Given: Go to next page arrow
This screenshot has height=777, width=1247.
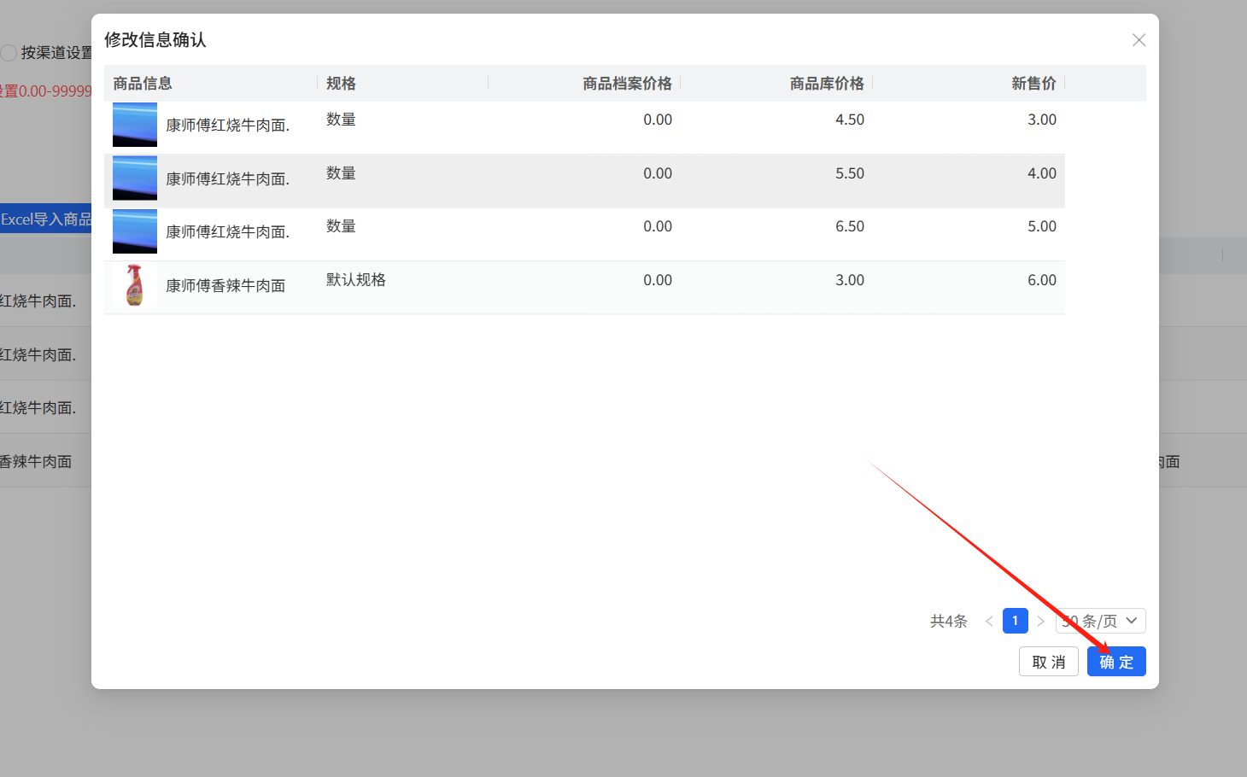Looking at the screenshot, I should pos(1040,621).
